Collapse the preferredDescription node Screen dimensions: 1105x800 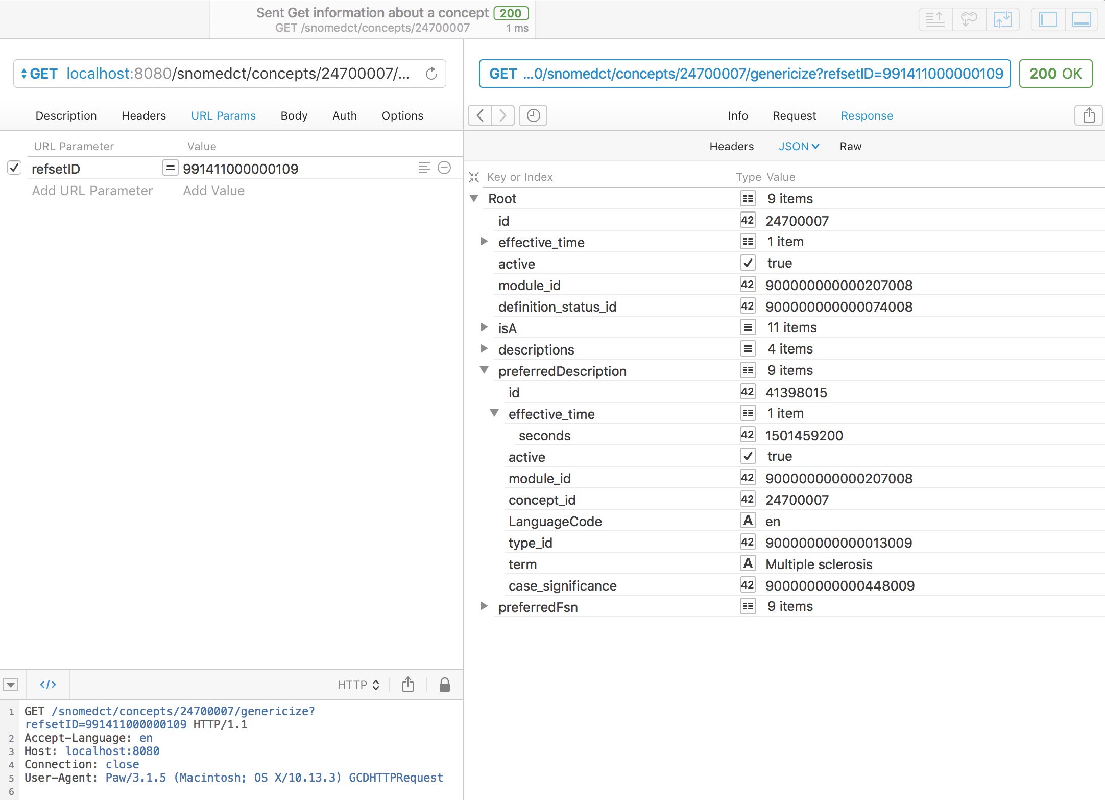484,370
